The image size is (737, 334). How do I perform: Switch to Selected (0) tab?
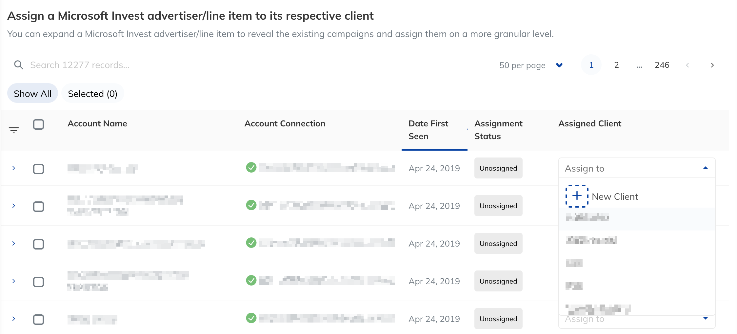[92, 94]
